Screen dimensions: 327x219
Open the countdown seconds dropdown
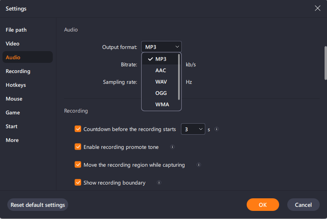[193, 129]
